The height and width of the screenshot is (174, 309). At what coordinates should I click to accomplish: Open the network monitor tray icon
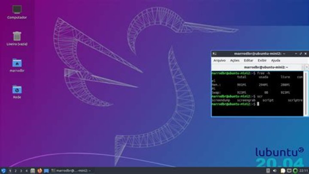point(289,171)
